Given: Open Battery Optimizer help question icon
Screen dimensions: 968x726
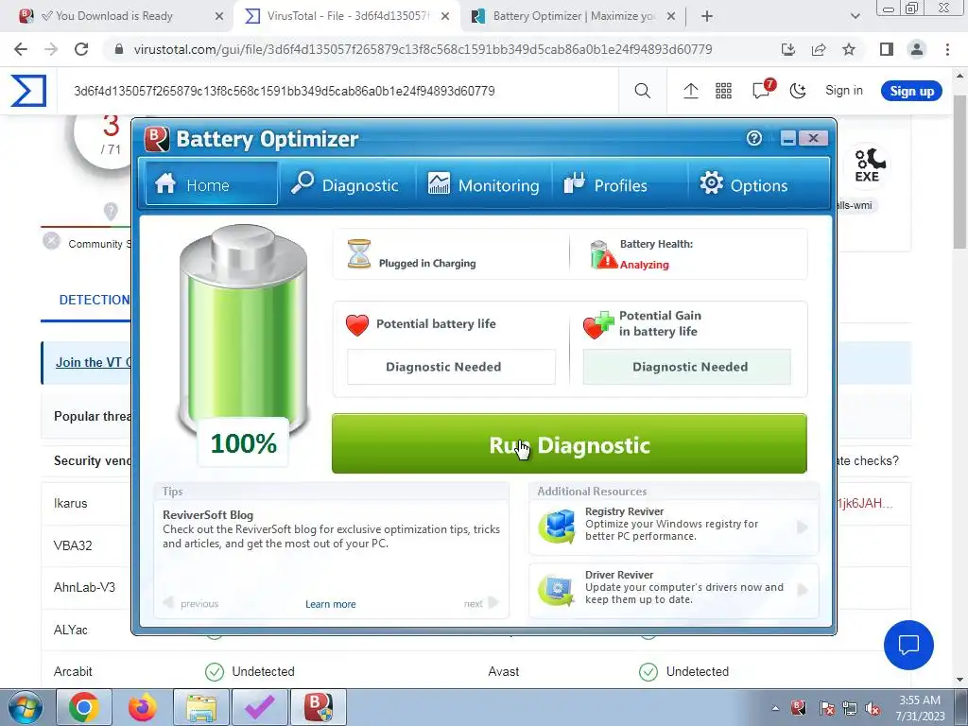Looking at the screenshot, I should coord(753,138).
